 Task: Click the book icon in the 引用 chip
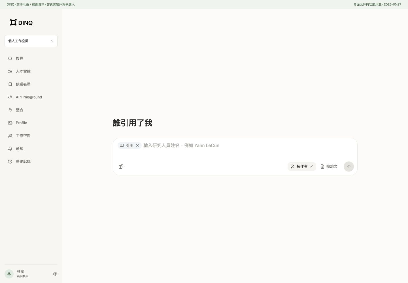122,145
